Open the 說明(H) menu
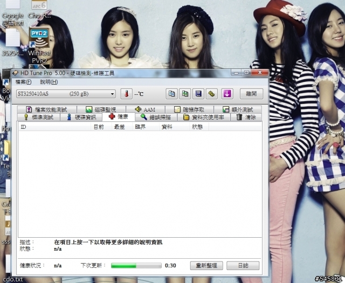 click(x=49, y=82)
